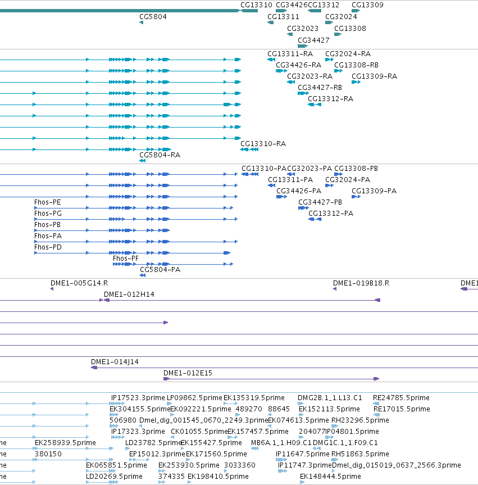Image resolution: width=478 pixels, height=485 pixels.
Task: Select EST LP09862.5prime
Action: [x=194, y=398]
